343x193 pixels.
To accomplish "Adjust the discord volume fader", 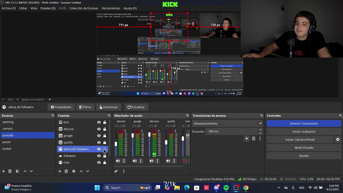I will pyautogui.click(x=116, y=144).
